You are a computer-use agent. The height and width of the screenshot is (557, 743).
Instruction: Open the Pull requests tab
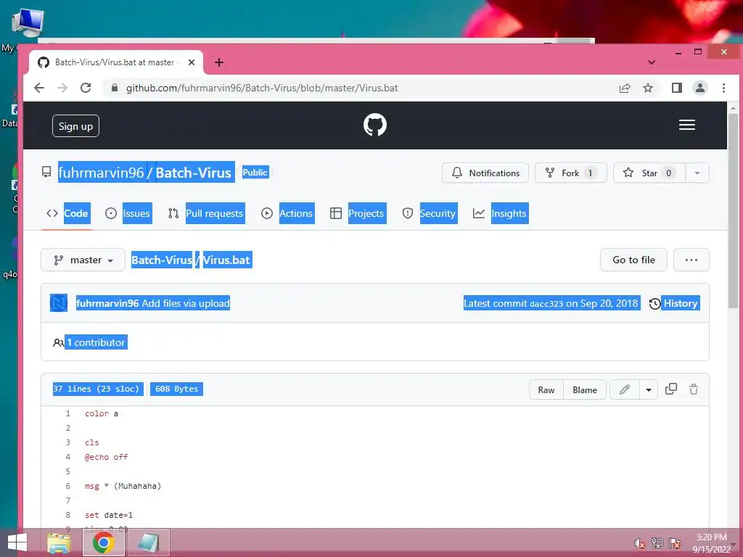pos(206,214)
